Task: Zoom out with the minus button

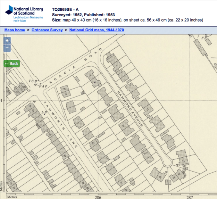Action: 7,48
